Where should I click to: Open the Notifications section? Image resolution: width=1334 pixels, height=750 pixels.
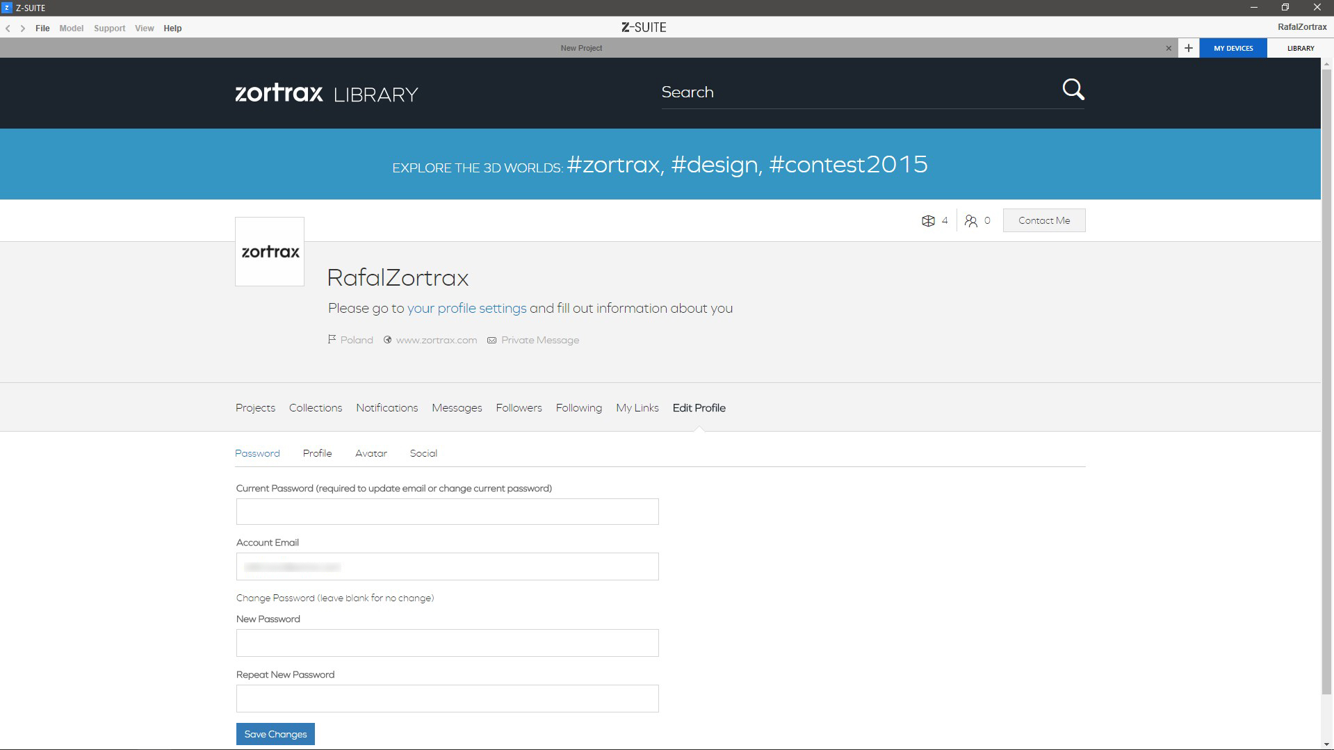click(x=387, y=408)
